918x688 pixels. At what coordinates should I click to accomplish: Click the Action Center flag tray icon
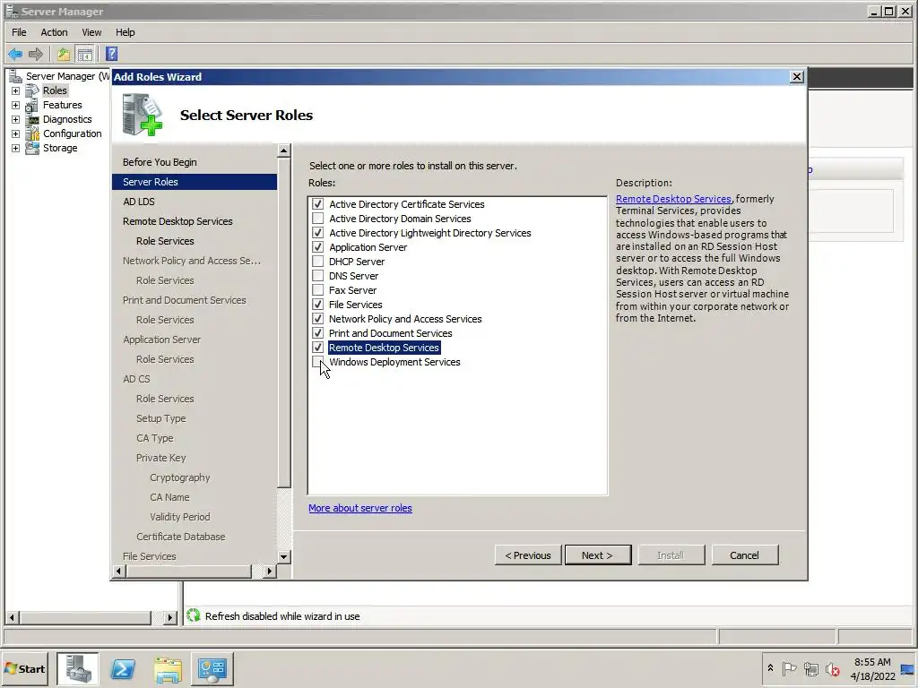(790, 668)
